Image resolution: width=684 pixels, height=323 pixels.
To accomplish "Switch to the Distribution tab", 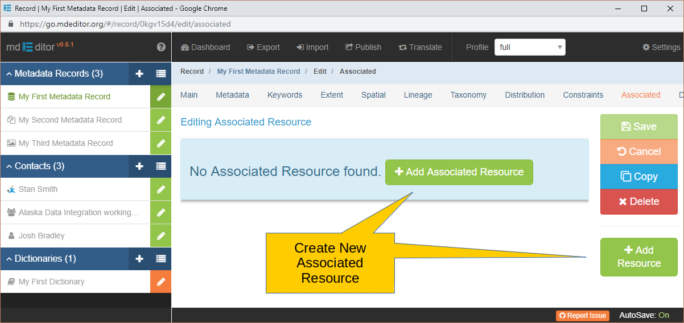I will [525, 95].
